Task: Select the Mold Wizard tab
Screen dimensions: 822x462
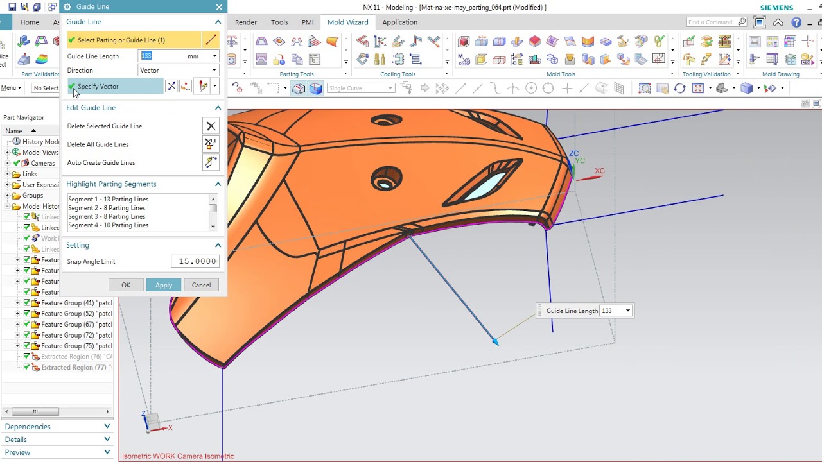Action: click(x=348, y=22)
